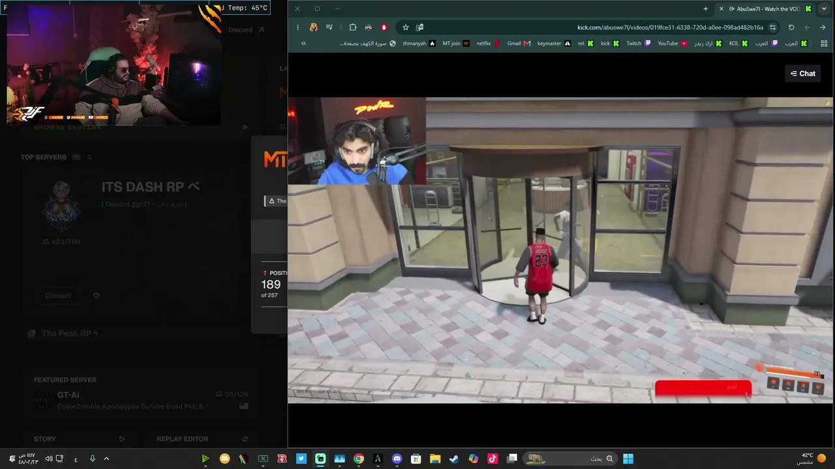Image resolution: width=835 pixels, height=469 pixels.
Task: Open the clock and date flyout
Action: click(x=27, y=459)
